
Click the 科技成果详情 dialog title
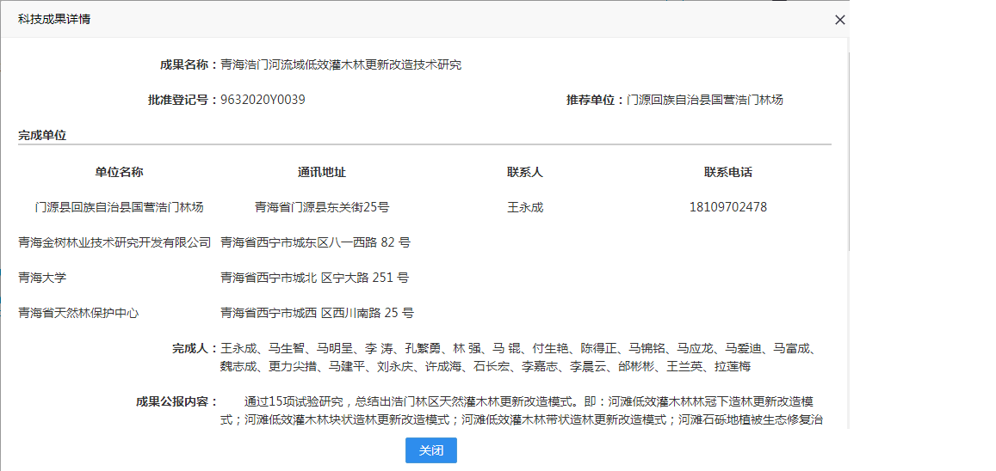54,19
